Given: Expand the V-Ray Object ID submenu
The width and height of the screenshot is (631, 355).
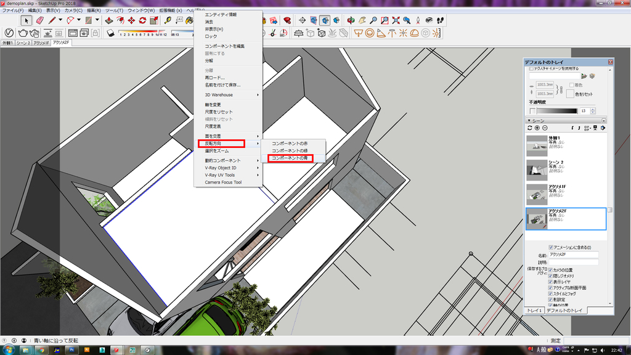Looking at the screenshot, I should pos(228,168).
